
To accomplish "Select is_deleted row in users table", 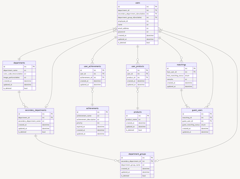I will [x=138, y=43].
